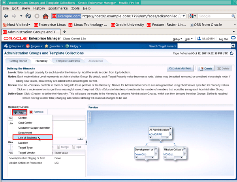This screenshot has height=182, width=237.
Task: Open the Targets menu
Action: coord(34,46)
